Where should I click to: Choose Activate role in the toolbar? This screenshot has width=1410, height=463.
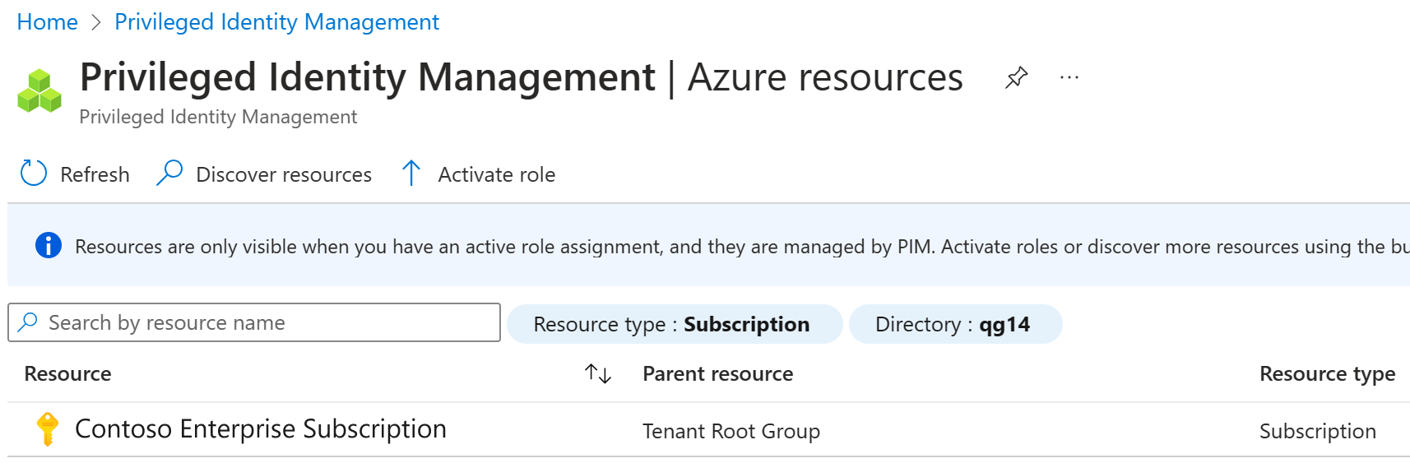coord(496,174)
